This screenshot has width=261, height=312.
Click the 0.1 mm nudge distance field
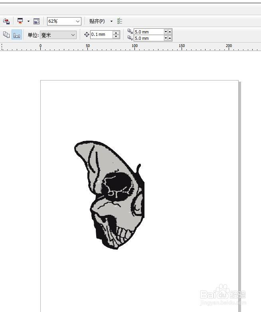coord(101,34)
